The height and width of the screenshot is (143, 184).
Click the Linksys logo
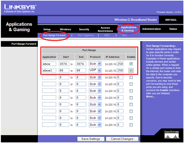click(x=20, y=8)
